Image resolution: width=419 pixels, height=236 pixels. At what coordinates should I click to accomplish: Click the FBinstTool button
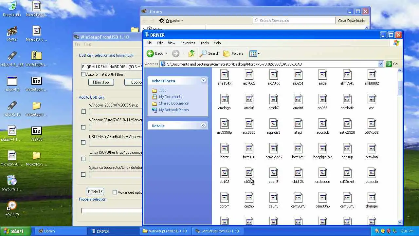pyautogui.click(x=101, y=82)
